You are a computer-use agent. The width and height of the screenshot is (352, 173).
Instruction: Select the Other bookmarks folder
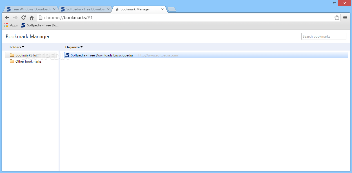pyautogui.click(x=26, y=62)
